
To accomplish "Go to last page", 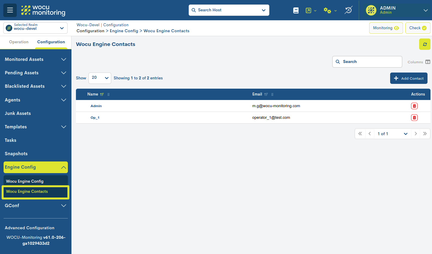I will (x=425, y=134).
